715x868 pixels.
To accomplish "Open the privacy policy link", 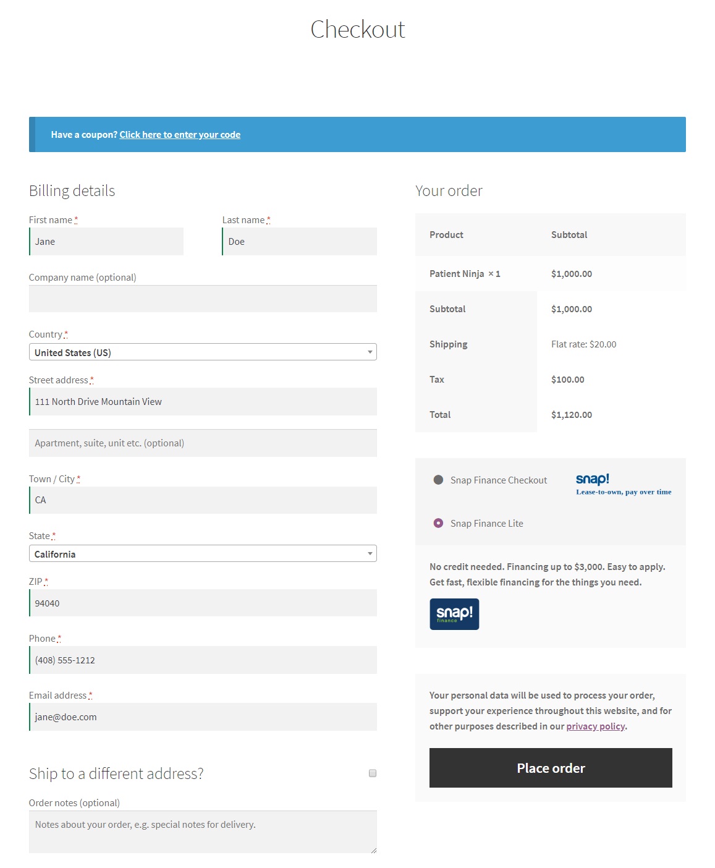I will [596, 726].
